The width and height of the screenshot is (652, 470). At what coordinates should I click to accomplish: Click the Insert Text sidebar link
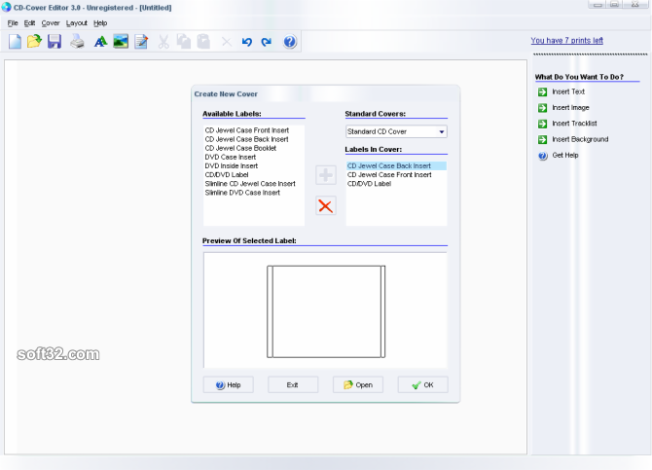pos(568,91)
